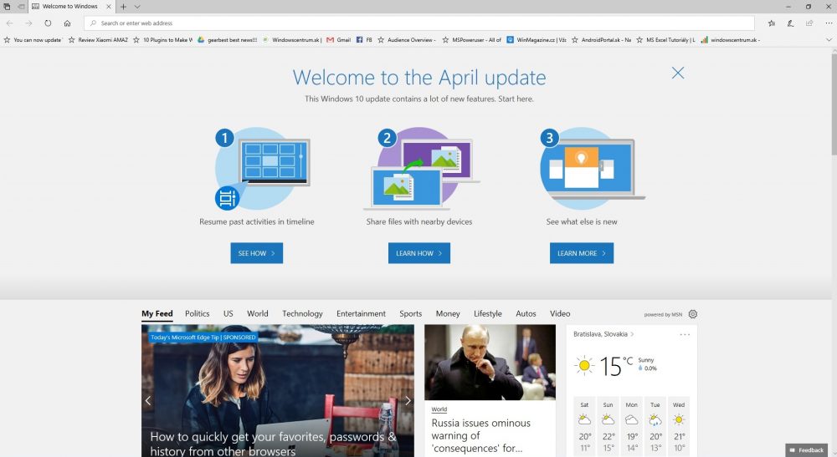837x457 pixels.
Task: Open the Microsoft Edge Tip sponsored story
Action: pyautogui.click(x=278, y=391)
